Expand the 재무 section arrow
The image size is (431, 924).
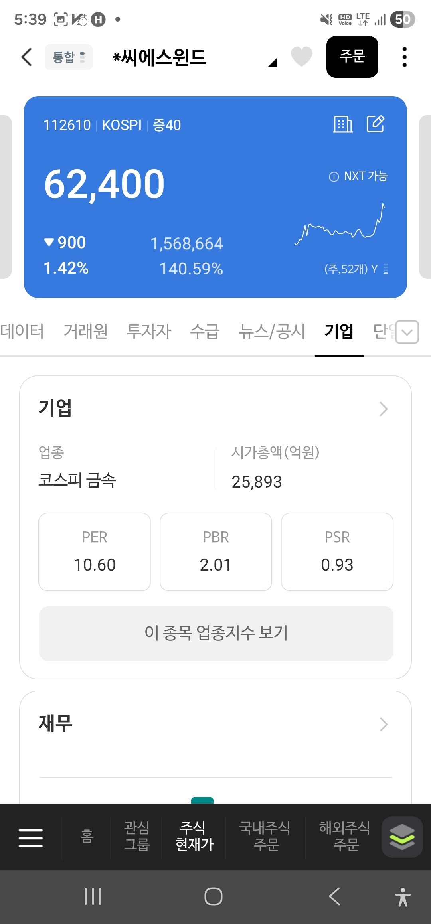click(x=384, y=724)
